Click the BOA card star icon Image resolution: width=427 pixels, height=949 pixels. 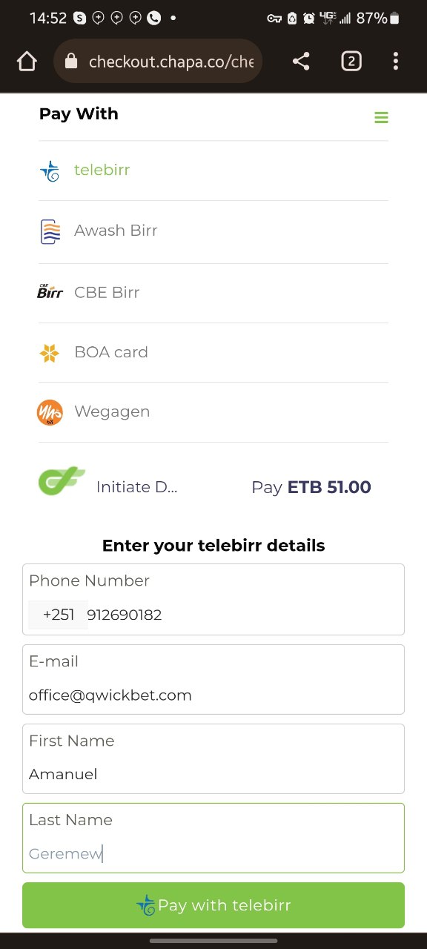(x=50, y=352)
